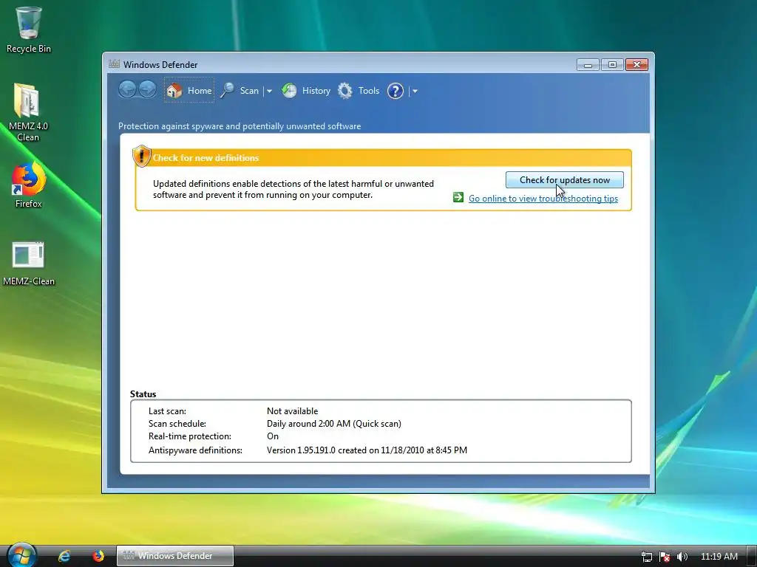Launch Internet Explorer from quick launch
Image resolution: width=757 pixels, height=567 pixels.
64,556
